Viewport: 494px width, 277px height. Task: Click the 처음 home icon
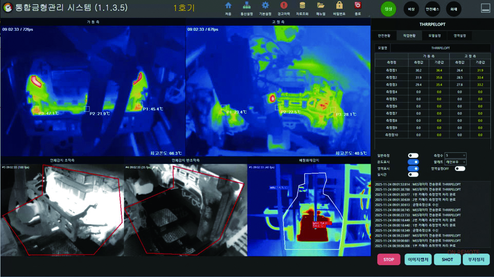tap(228, 6)
